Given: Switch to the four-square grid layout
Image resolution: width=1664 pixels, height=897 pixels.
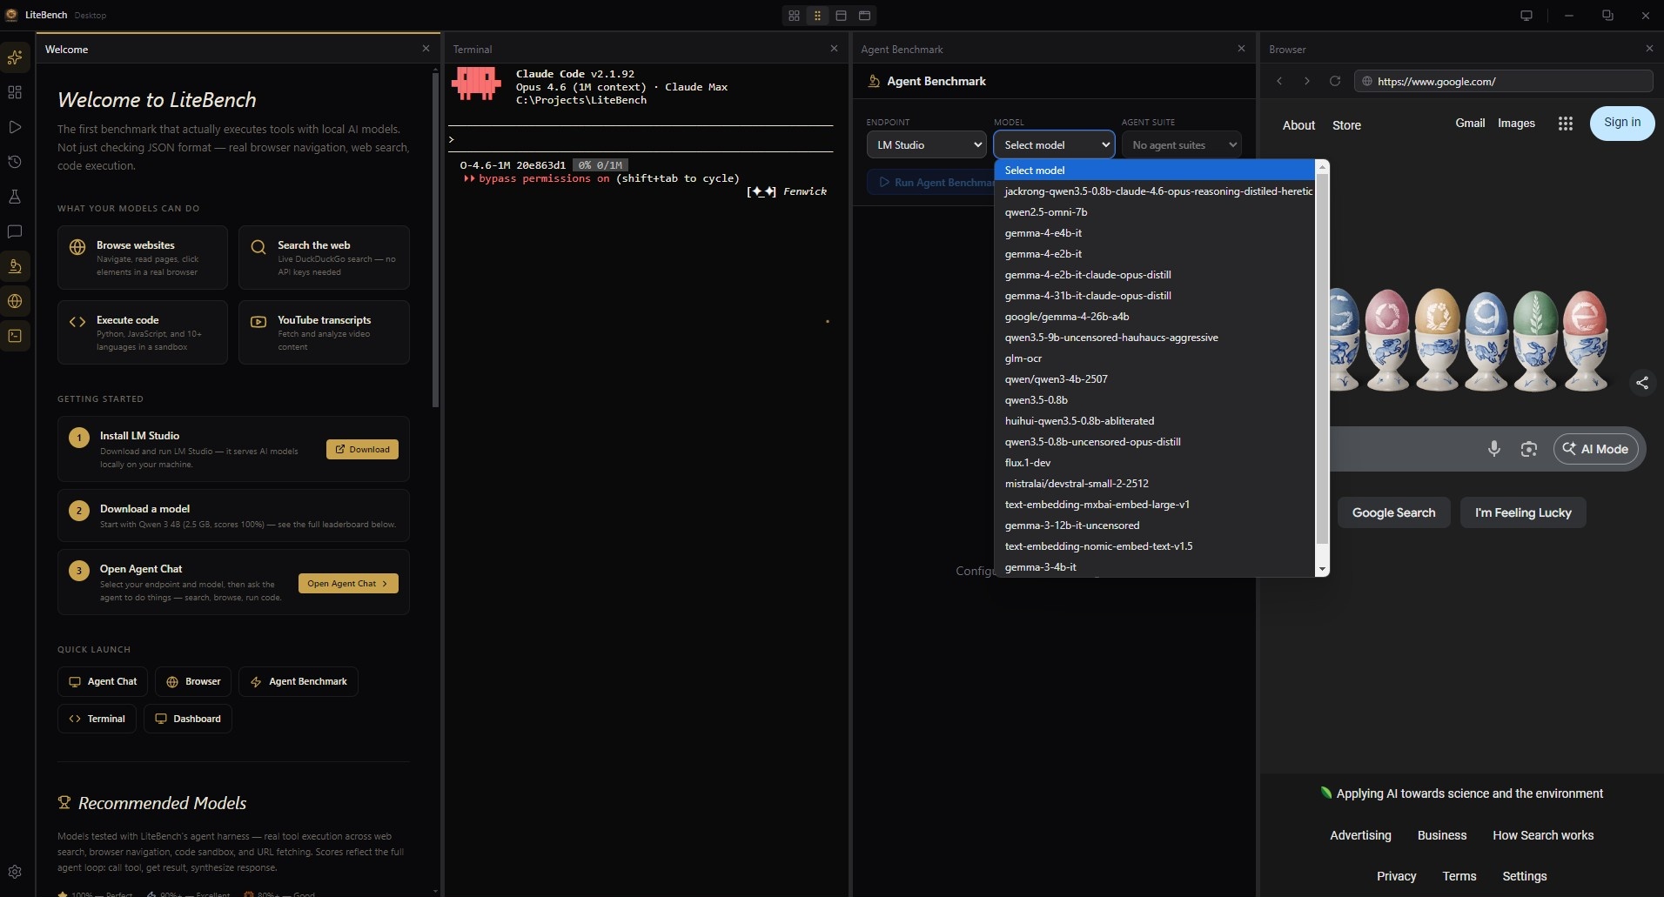Looking at the screenshot, I should [794, 16].
